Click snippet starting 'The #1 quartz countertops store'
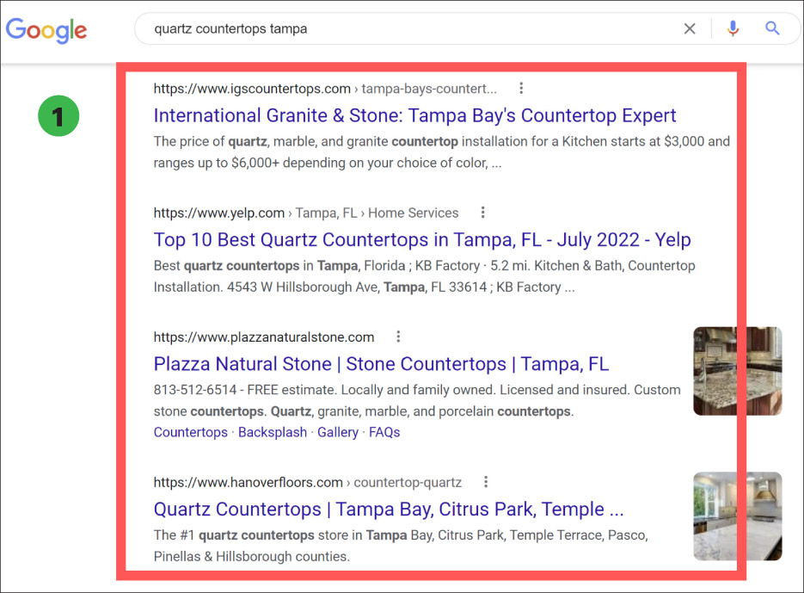 pos(401,546)
